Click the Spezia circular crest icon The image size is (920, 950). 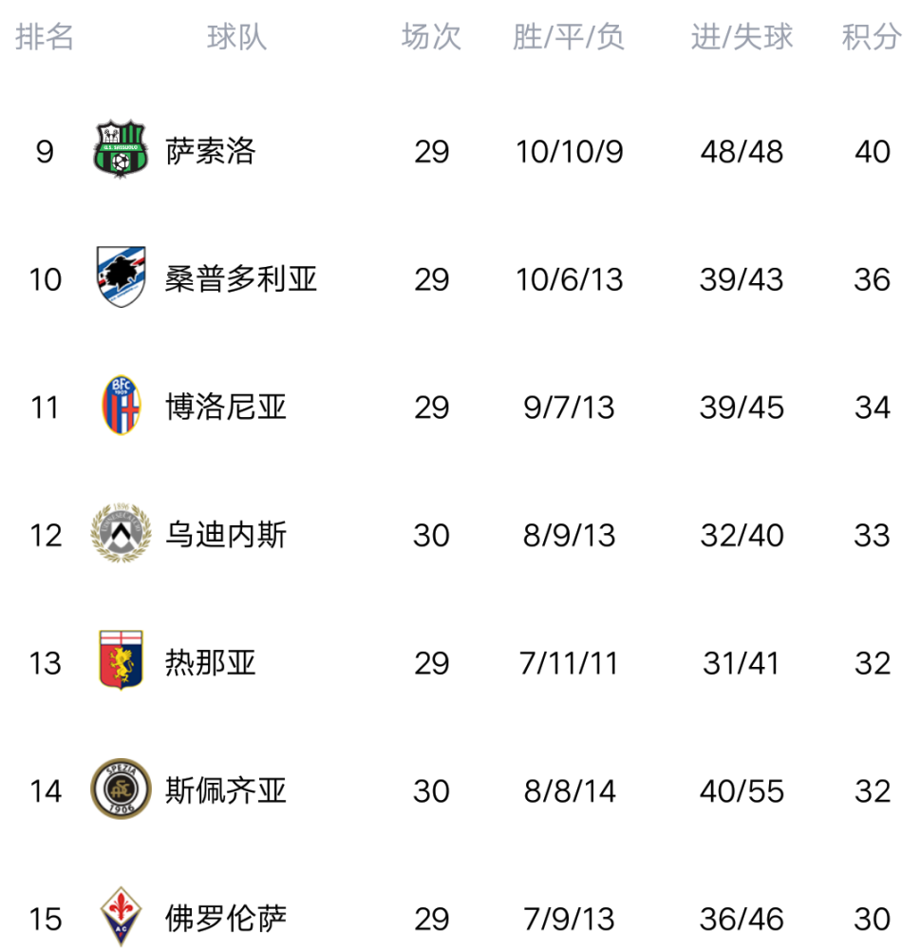pyautogui.click(x=121, y=788)
